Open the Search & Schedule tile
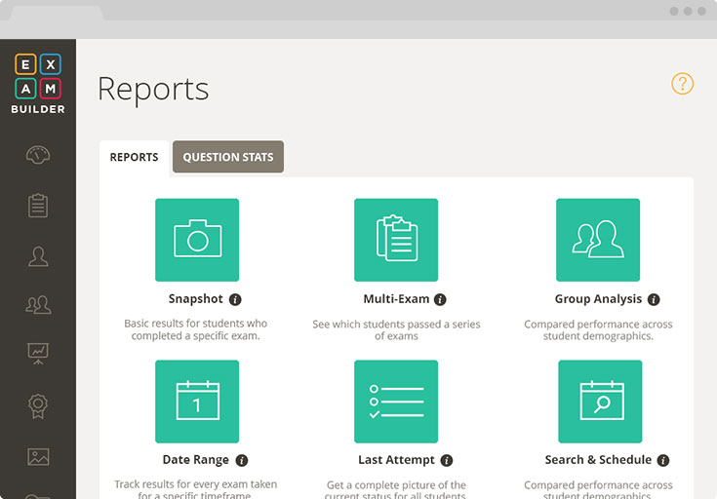Image resolution: width=717 pixels, height=499 pixels. point(600,402)
